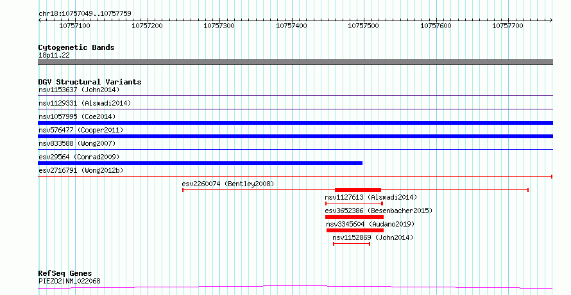Click the PIEZO2|NM_022068 gene label
The image size is (571, 295).
tap(69, 281)
